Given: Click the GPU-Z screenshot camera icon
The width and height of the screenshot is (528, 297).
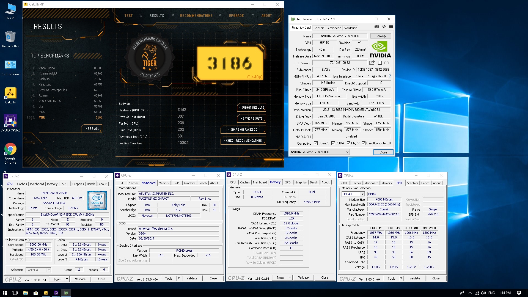Looking at the screenshot, I should point(377,27).
